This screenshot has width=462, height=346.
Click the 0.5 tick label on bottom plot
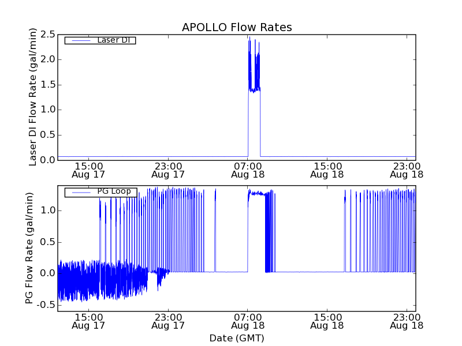pyautogui.click(x=48, y=242)
